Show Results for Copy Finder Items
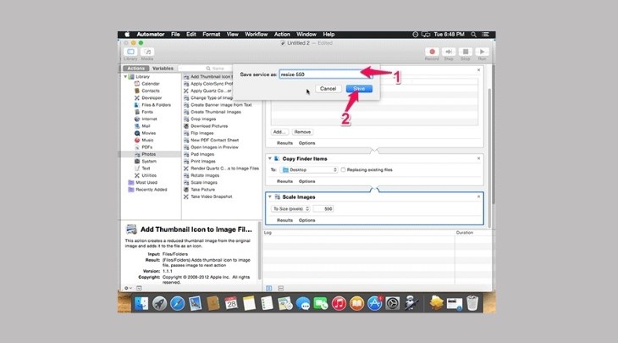Image resolution: width=618 pixels, height=343 pixels. 284,181
